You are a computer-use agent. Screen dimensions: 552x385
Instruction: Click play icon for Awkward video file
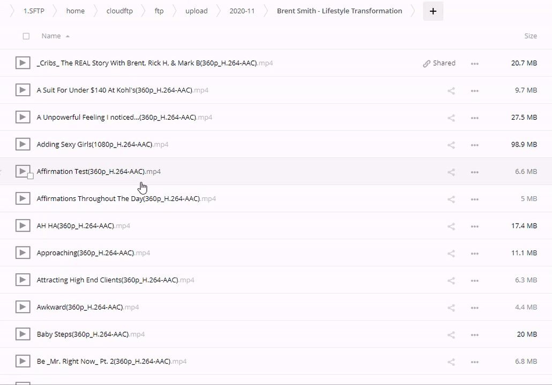(23, 307)
